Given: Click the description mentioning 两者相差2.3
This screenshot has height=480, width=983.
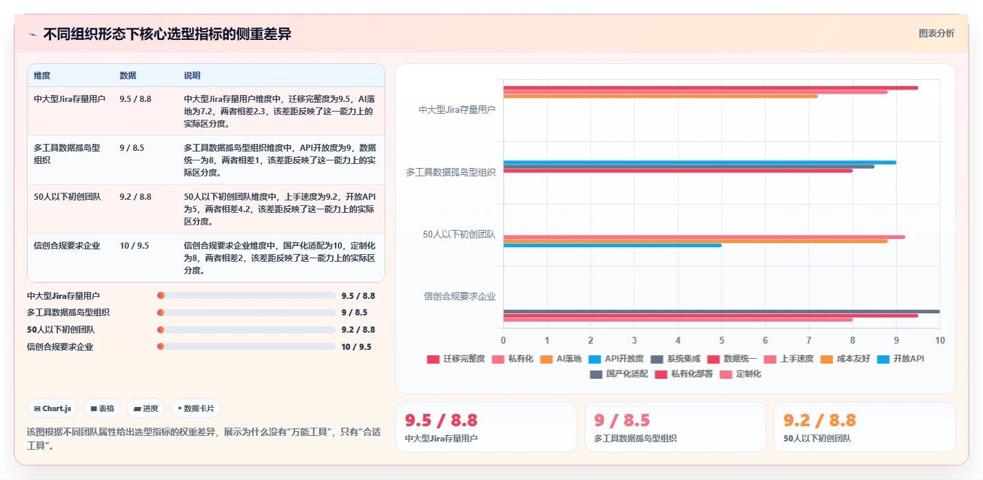Looking at the screenshot, I should pos(280,112).
